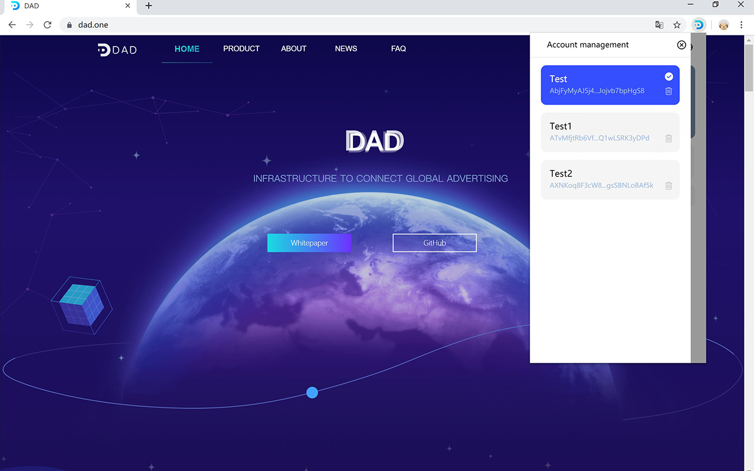
Task: Open the Chrome three-dot menu
Action: (x=742, y=25)
